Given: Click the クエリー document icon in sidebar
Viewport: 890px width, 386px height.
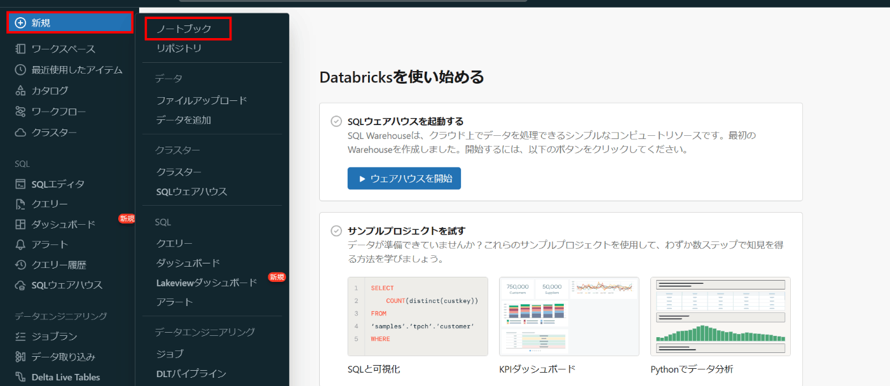Looking at the screenshot, I should coord(20,204).
